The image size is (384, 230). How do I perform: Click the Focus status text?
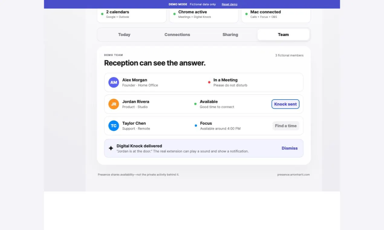(206, 123)
